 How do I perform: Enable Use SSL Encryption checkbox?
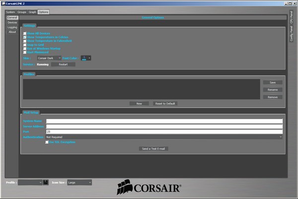[x=47, y=142]
